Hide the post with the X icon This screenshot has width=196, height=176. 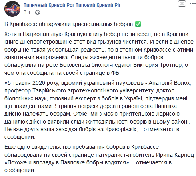(x=182, y=4)
